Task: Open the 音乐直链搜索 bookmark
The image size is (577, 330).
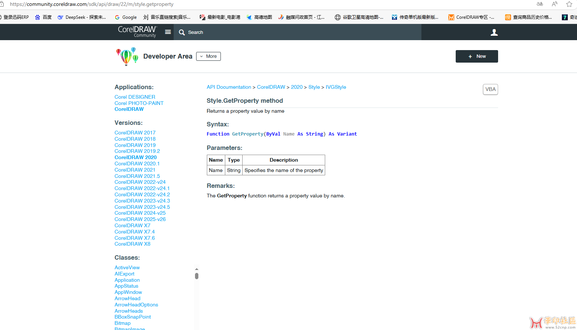Action: pyautogui.click(x=167, y=17)
